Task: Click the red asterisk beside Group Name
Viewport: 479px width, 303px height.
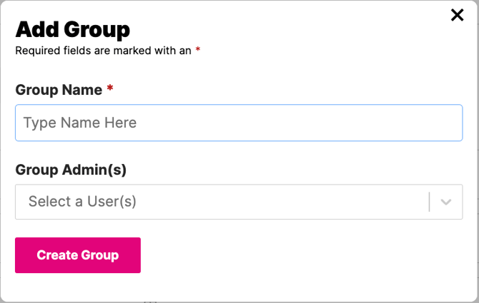Action: point(110,88)
